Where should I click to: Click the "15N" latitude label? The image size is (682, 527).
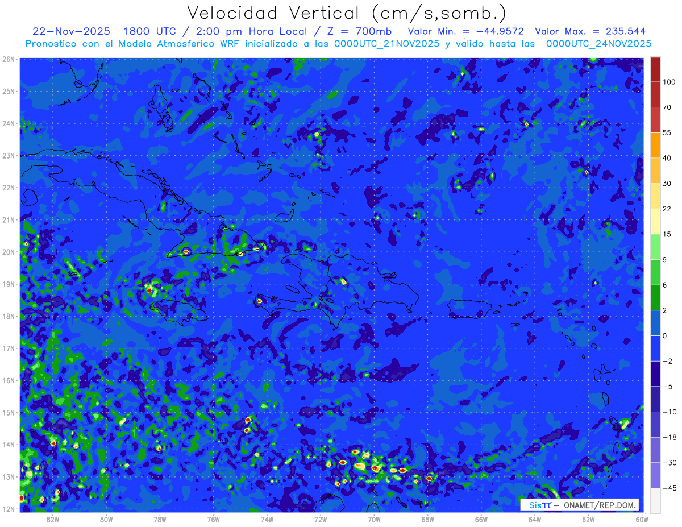tap(9, 412)
